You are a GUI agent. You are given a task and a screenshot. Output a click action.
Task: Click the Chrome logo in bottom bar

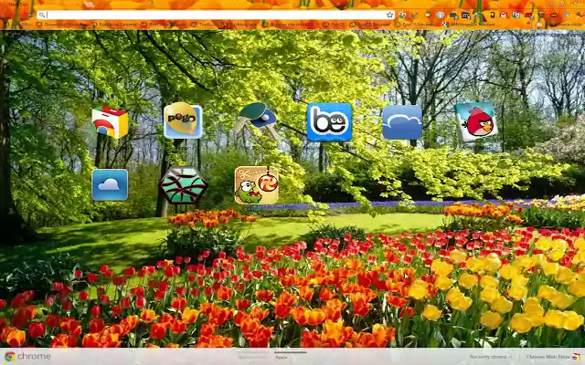click(x=10, y=357)
